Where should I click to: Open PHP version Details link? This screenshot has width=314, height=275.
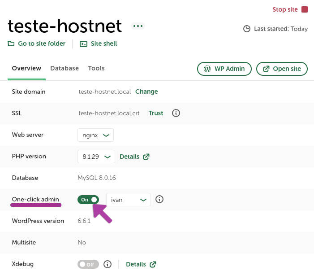click(129, 157)
